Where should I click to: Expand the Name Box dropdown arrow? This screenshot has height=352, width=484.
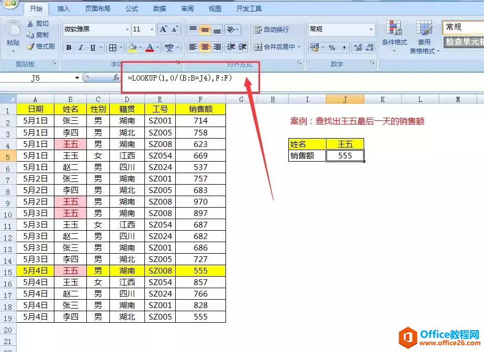(x=77, y=78)
